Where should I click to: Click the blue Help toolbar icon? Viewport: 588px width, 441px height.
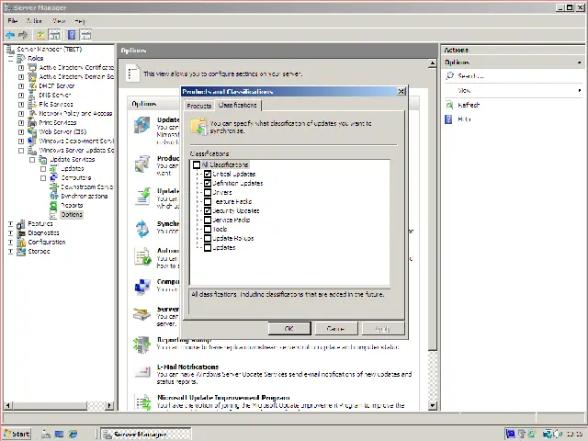click(x=72, y=35)
